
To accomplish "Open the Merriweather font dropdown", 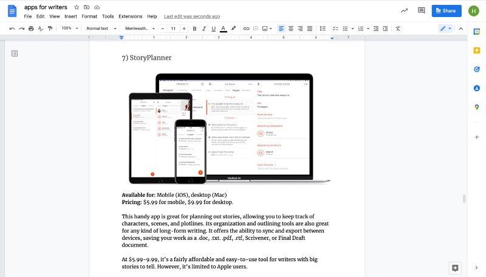I will (x=140, y=29).
